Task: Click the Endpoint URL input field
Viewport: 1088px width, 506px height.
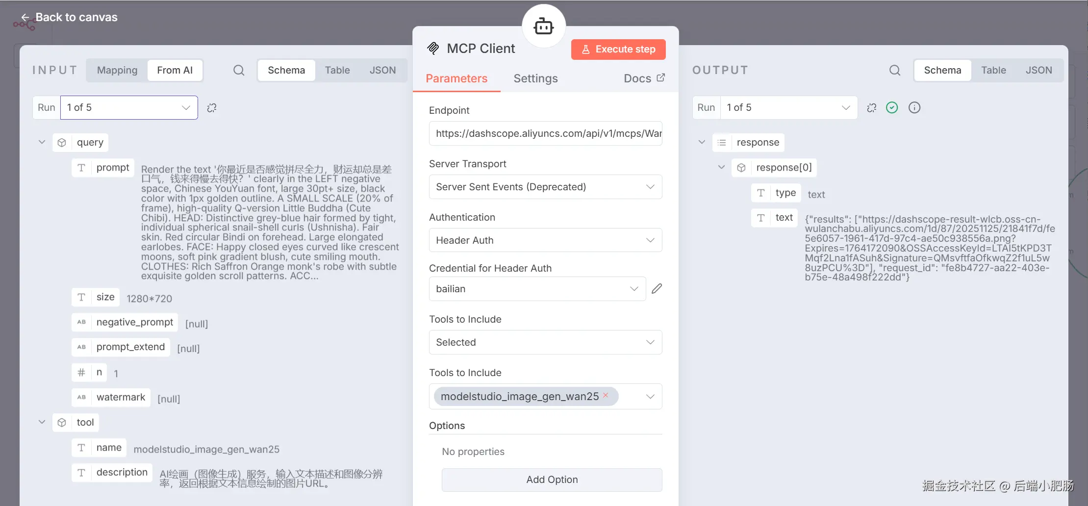Action: (545, 133)
